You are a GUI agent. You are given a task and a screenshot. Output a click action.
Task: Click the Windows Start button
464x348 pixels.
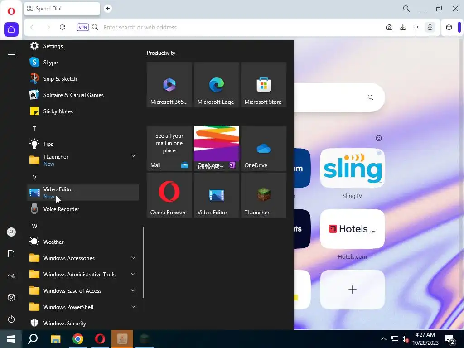pyautogui.click(x=11, y=339)
